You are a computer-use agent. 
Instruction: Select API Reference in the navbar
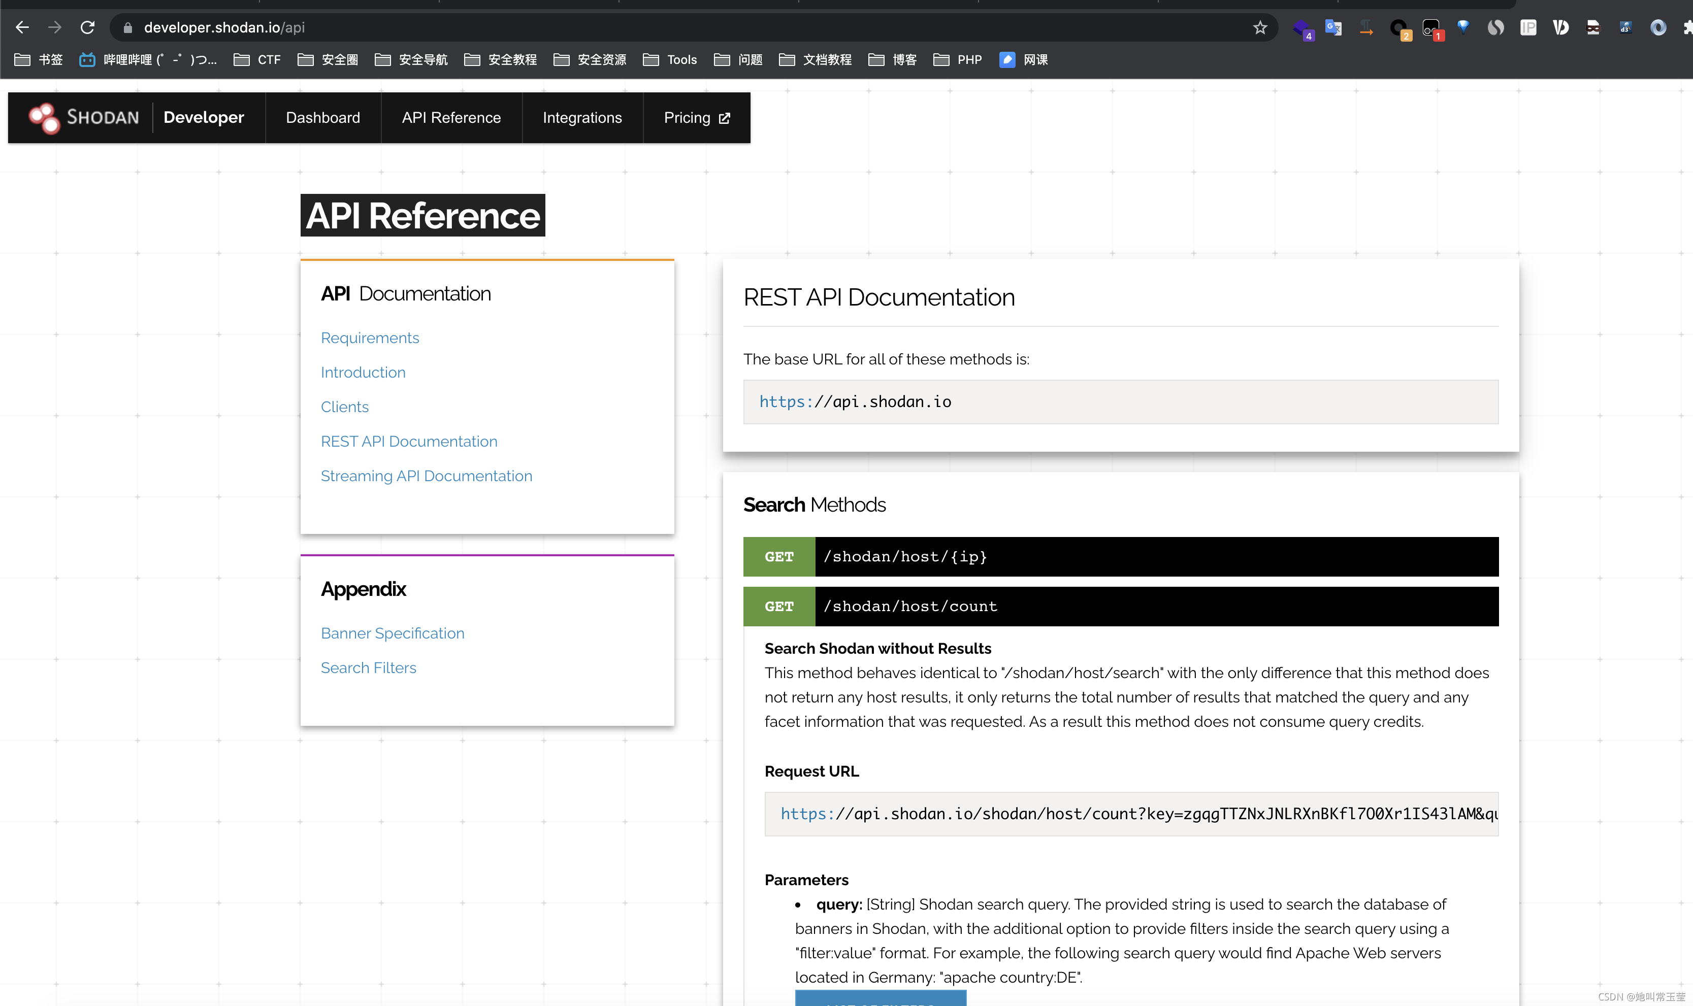(451, 118)
